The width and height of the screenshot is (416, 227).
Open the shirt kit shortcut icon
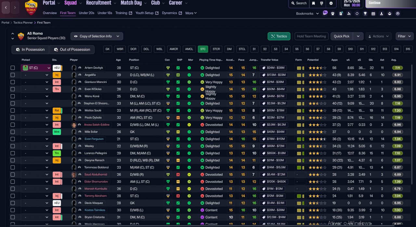tap(332, 14)
